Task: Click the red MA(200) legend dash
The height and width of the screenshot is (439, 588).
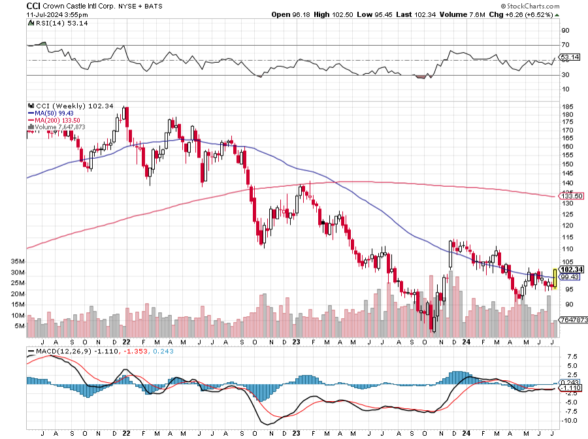Action: click(30, 120)
